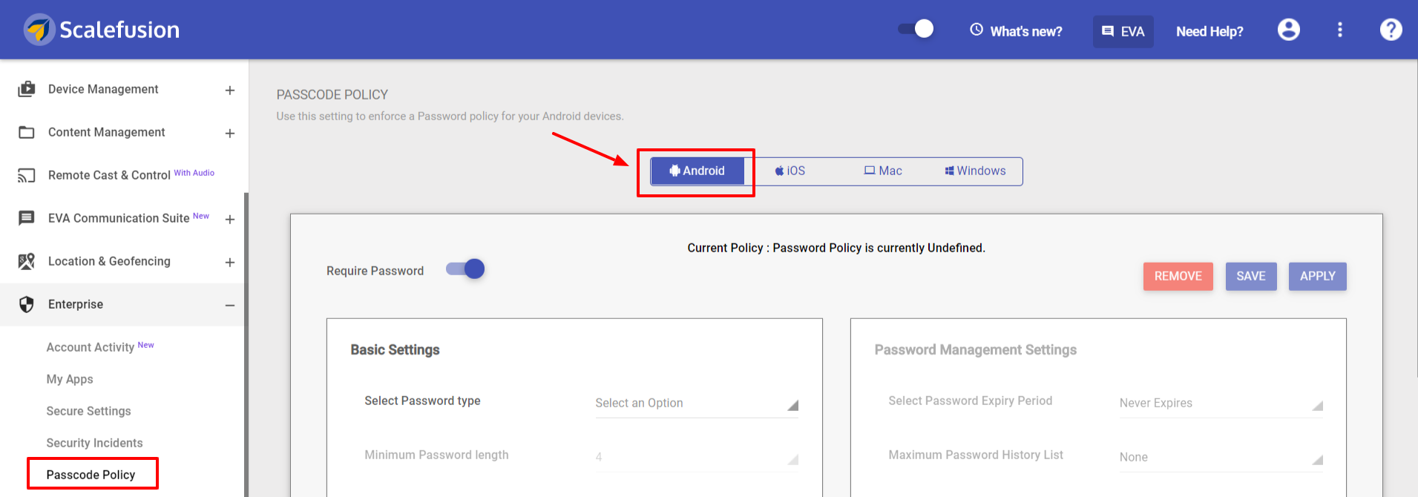Open the three-dot more options menu
The image size is (1418, 497).
[1339, 30]
